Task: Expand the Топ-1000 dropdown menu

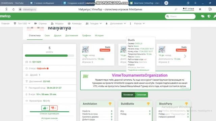Action: tap(22, 24)
